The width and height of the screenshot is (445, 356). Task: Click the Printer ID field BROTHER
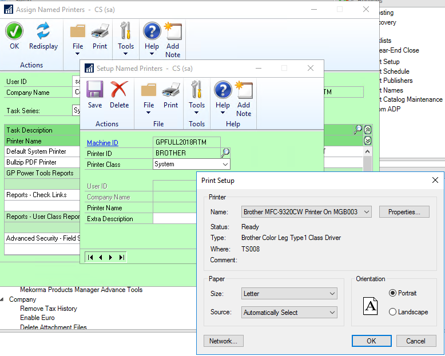186,153
